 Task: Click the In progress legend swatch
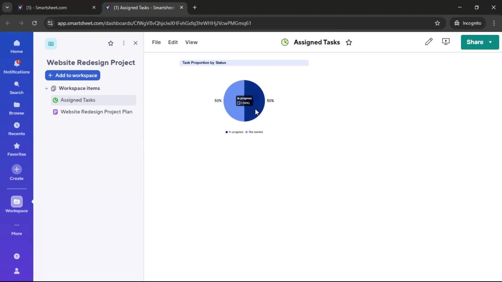tap(227, 132)
